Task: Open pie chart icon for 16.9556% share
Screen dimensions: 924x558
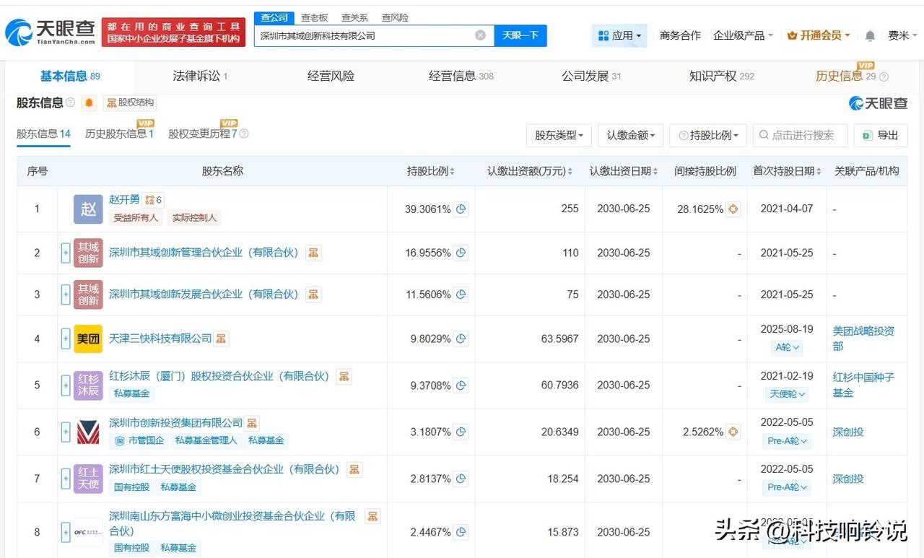Action: tap(461, 253)
